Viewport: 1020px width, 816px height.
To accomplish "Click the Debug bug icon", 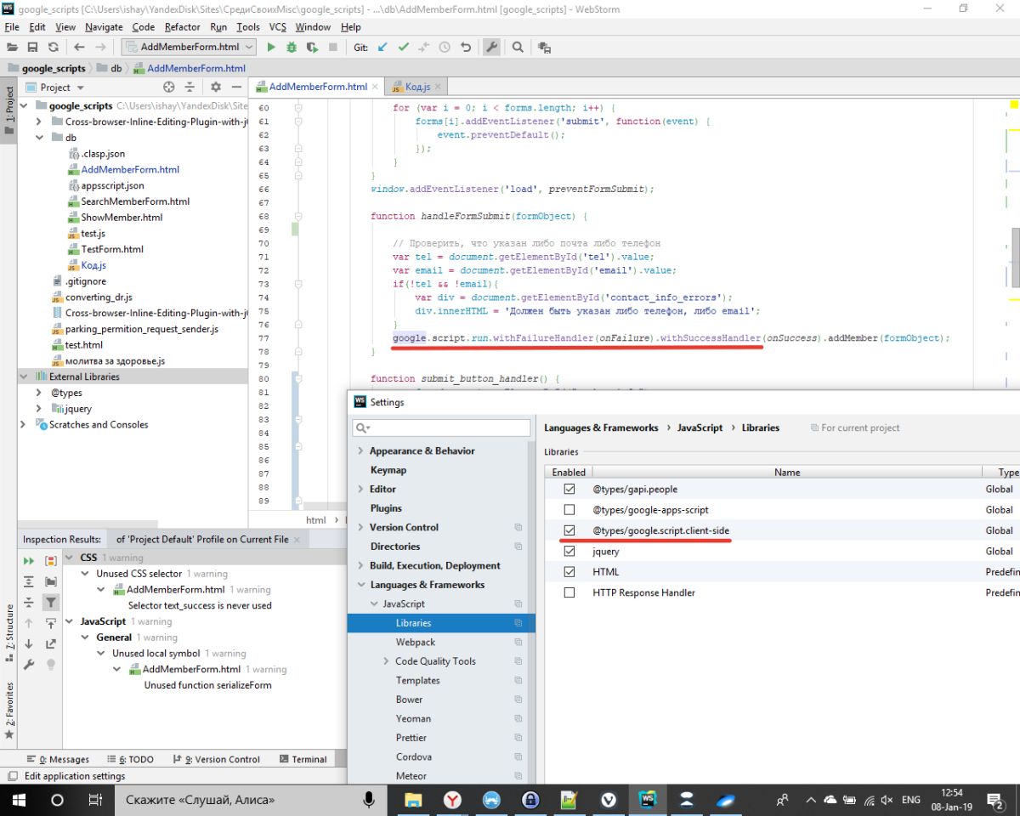I will pos(292,48).
